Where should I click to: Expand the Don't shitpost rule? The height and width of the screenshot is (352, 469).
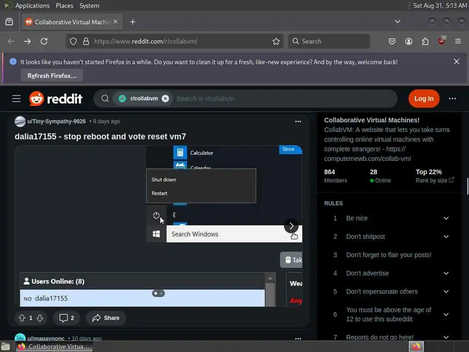point(446,236)
